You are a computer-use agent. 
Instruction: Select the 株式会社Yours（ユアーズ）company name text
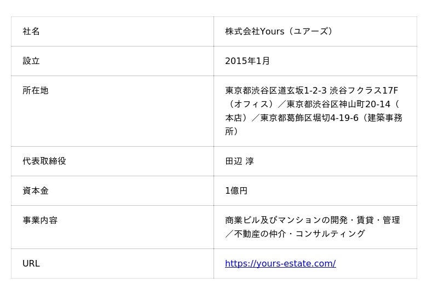click(279, 31)
